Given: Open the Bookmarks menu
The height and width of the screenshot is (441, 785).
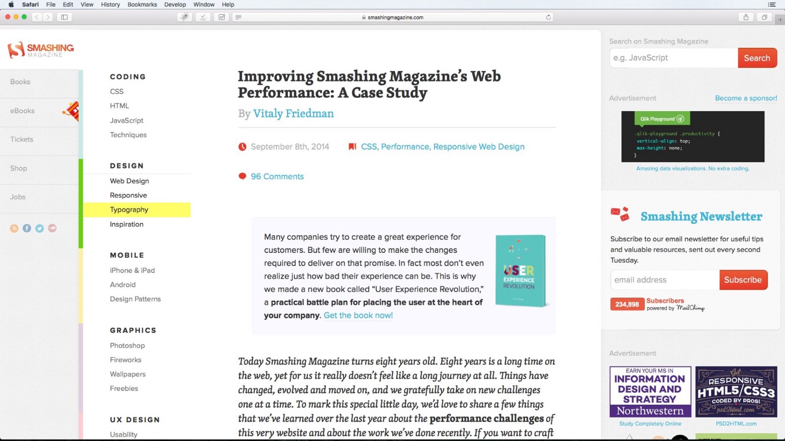Looking at the screenshot, I should 142,4.
